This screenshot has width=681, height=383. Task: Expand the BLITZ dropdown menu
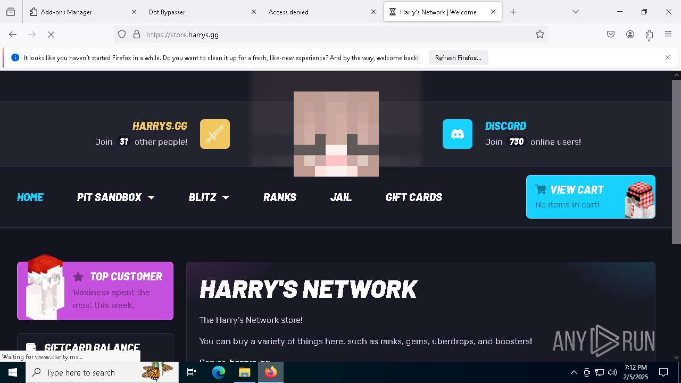pyautogui.click(x=209, y=197)
